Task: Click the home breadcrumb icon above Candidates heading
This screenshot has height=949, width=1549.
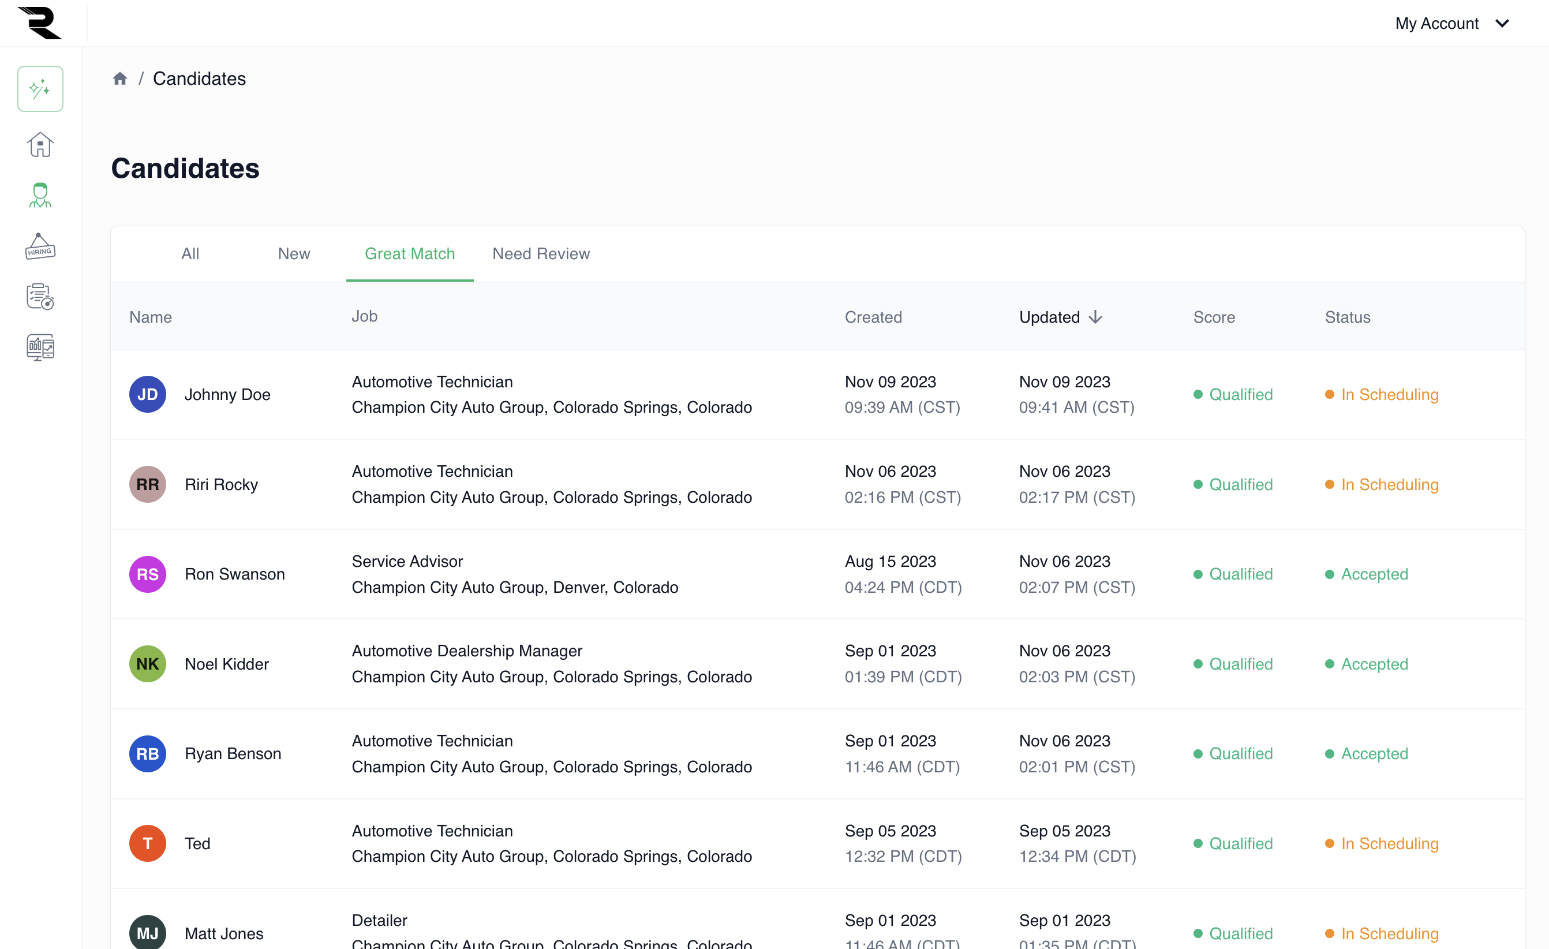Action: (x=120, y=77)
